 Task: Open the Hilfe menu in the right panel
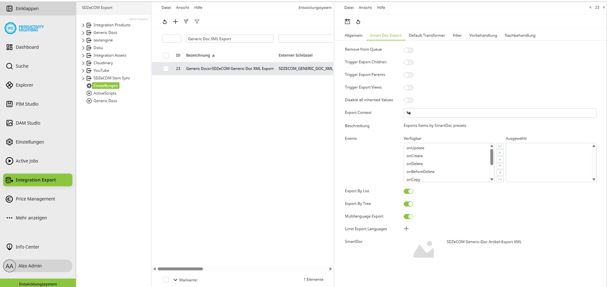pyautogui.click(x=381, y=7)
